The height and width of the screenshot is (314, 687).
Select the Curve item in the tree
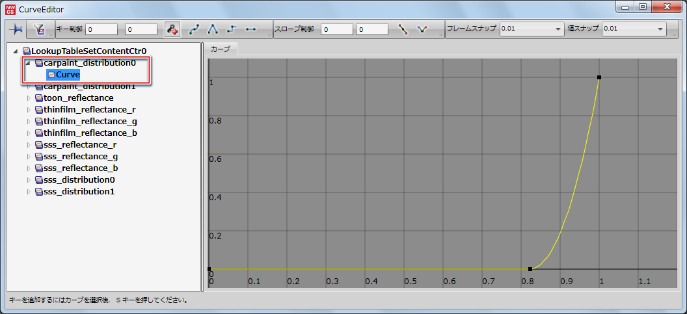click(x=67, y=75)
